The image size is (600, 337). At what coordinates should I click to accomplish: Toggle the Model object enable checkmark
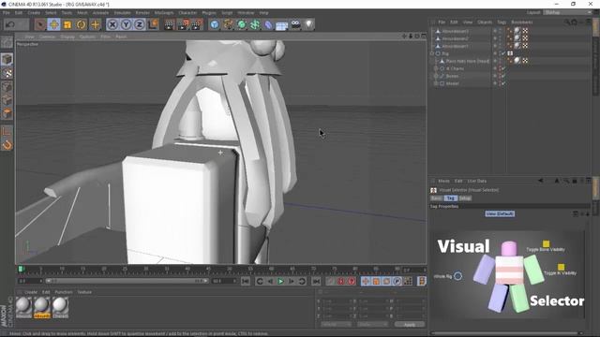click(x=503, y=83)
